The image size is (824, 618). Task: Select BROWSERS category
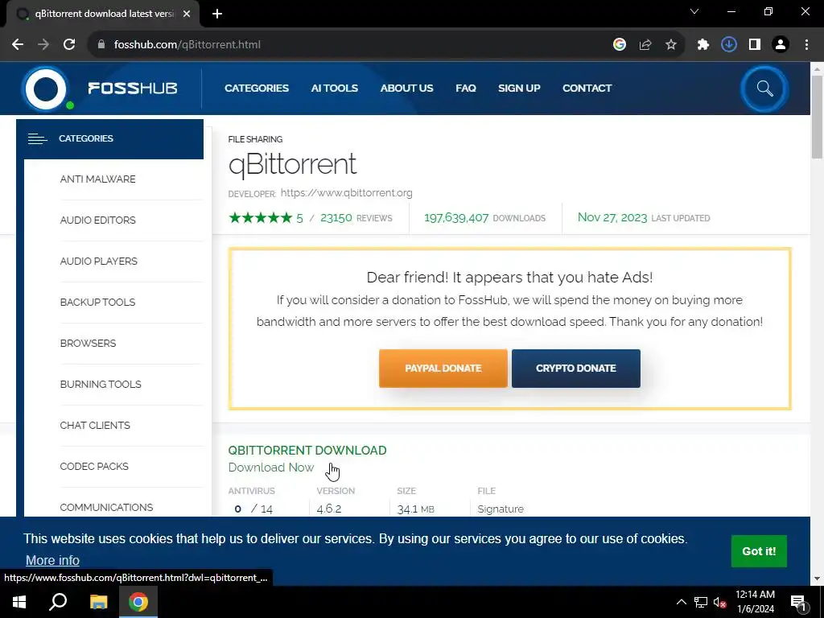(88, 343)
